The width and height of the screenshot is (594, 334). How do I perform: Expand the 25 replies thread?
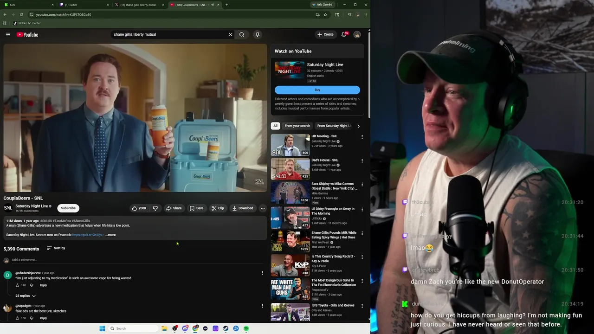click(26, 296)
